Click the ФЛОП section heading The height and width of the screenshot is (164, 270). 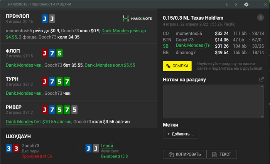[x=13, y=51]
